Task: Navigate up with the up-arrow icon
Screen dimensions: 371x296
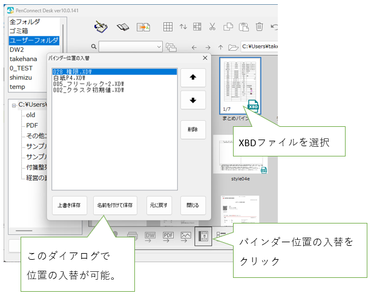Action: click(x=221, y=47)
